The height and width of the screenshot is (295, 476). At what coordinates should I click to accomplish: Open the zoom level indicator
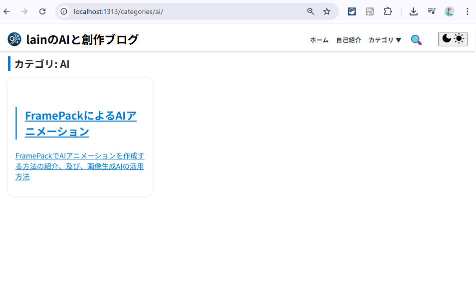(310, 11)
